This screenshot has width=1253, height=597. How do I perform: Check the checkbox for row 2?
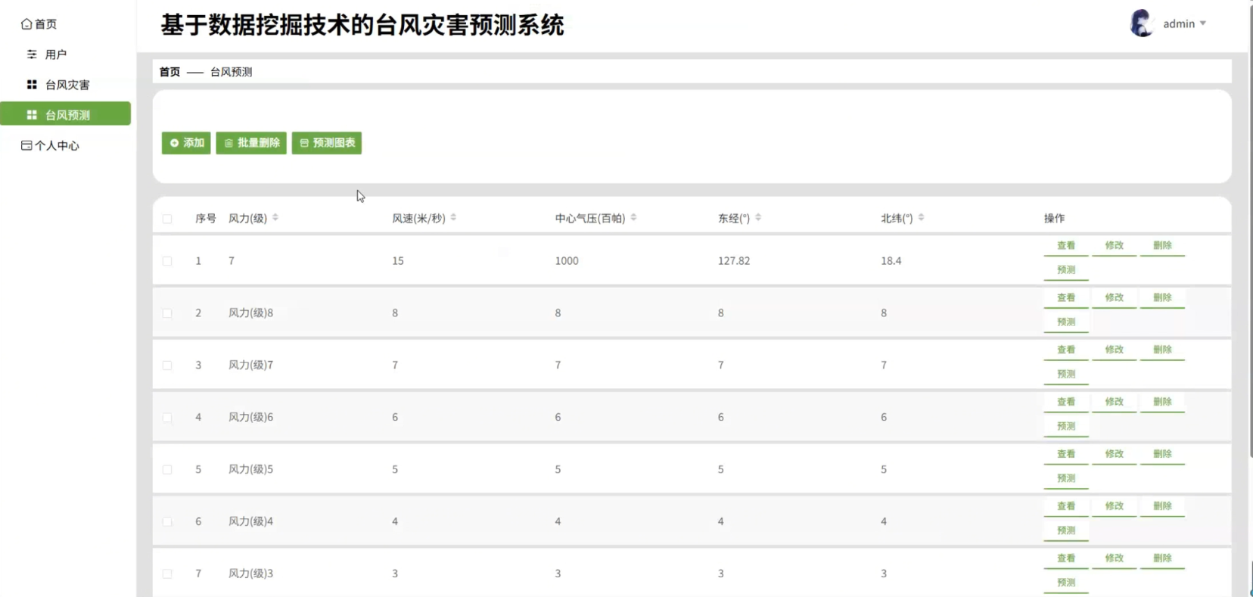pyautogui.click(x=167, y=313)
